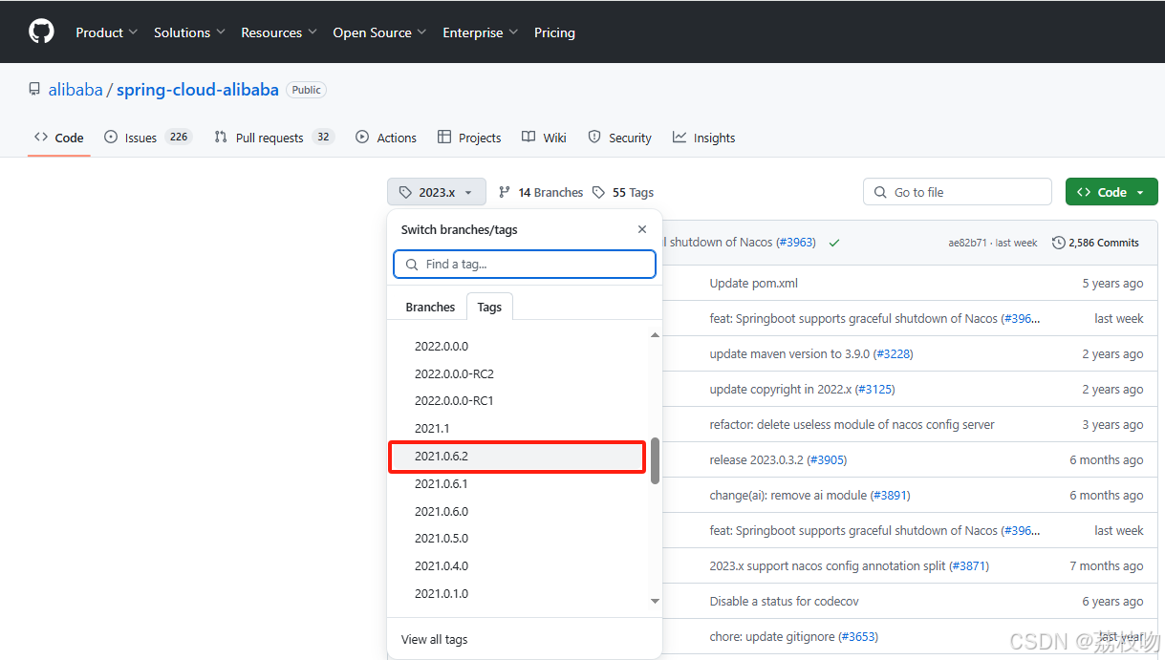
Task: Click the green commit status checkmark
Action: [834, 243]
